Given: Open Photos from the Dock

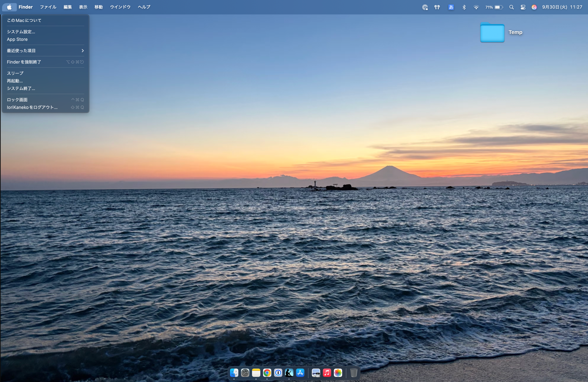Looking at the screenshot, I should pos(338,373).
